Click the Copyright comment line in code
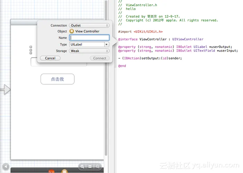 click(x=168, y=20)
